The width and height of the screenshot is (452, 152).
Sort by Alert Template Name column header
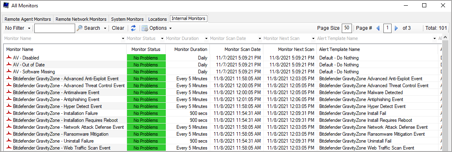tap(377, 49)
